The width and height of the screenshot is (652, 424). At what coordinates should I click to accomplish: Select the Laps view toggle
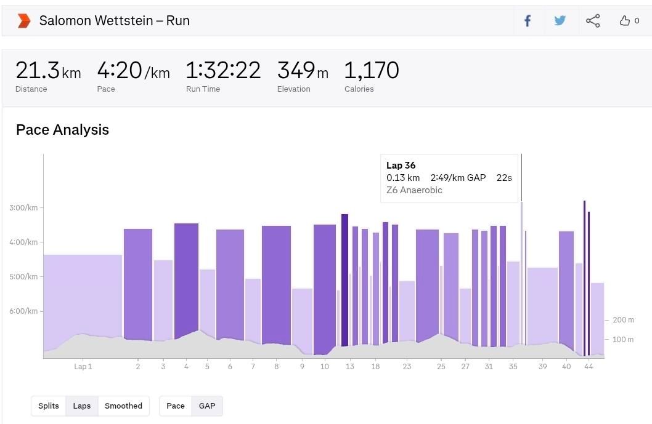coord(82,406)
